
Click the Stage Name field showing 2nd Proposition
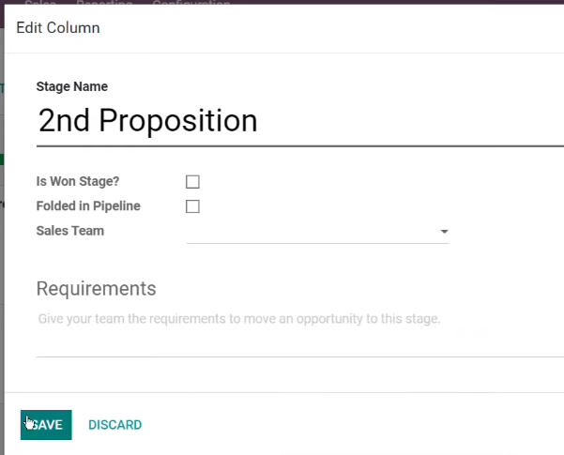(x=300, y=121)
